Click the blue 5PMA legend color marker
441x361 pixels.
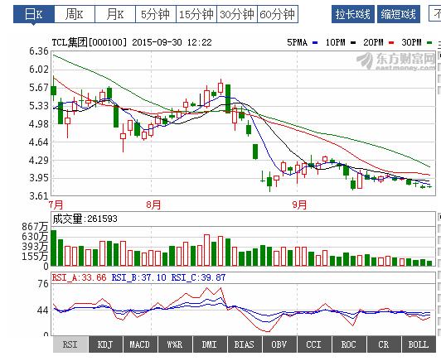point(315,43)
